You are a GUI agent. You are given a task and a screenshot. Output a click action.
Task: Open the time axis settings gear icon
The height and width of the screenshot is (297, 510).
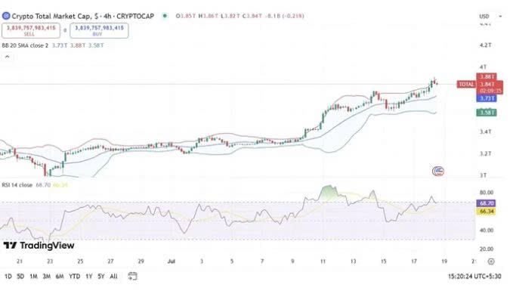coord(491,261)
